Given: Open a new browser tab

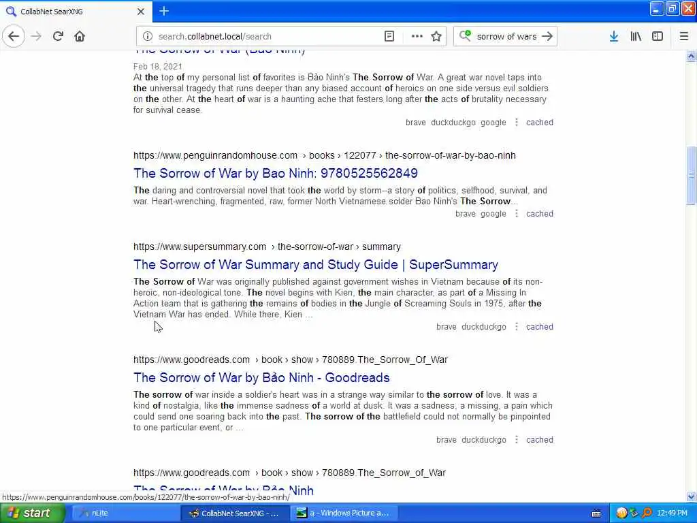Looking at the screenshot, I should (x=164, y=11).
